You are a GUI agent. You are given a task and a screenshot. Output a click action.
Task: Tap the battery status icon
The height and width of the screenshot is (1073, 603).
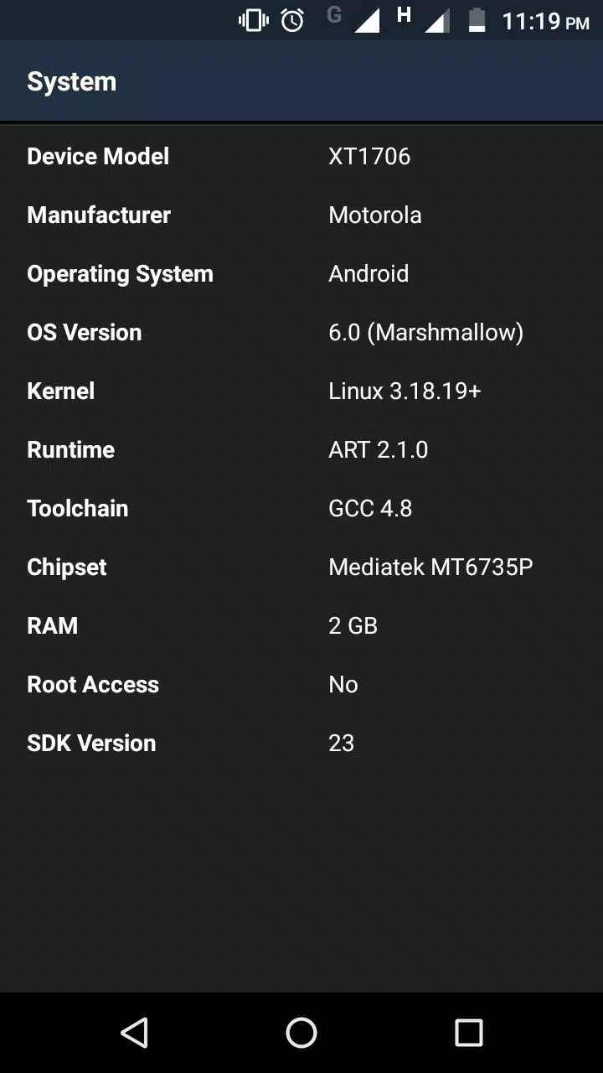click(x=477, y=20)
